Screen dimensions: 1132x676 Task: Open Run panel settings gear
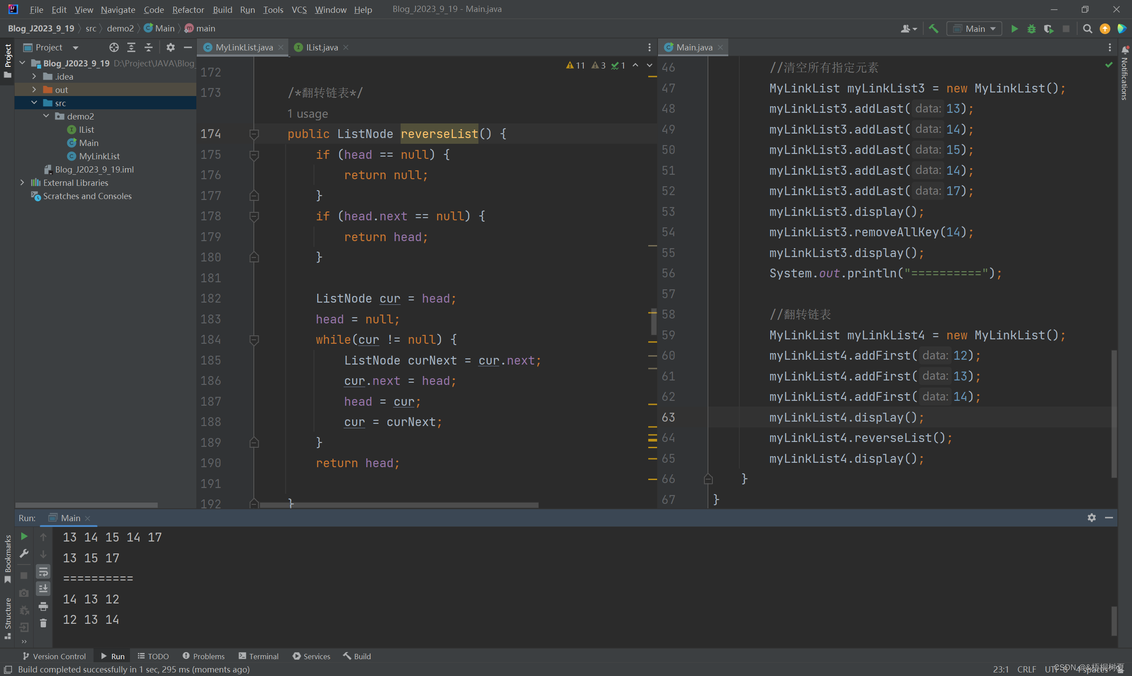point(1091,518)
